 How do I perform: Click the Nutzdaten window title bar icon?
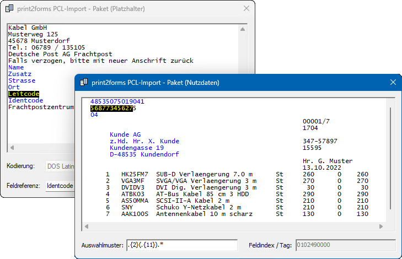84,83
